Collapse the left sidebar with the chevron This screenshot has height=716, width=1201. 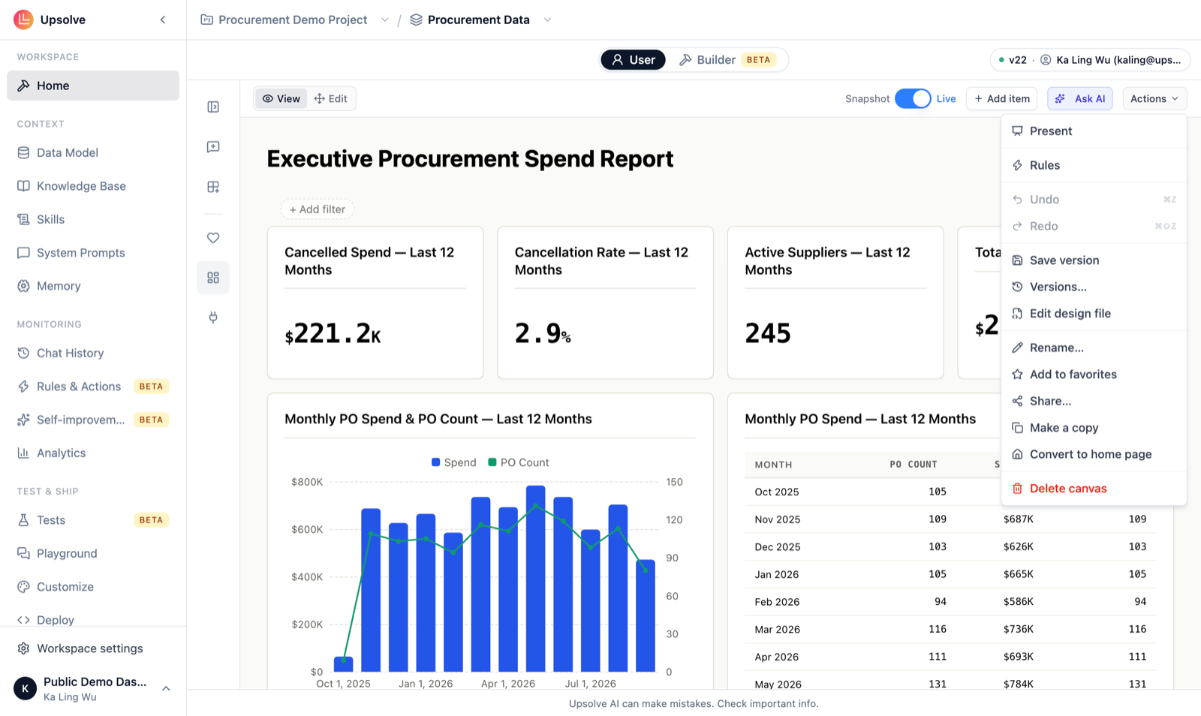[163, 20]
